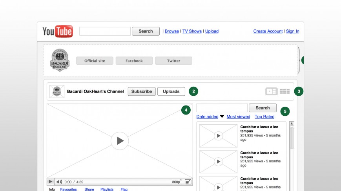
Task: Sort videos by Most viewed
Action: tap(238, 117)
